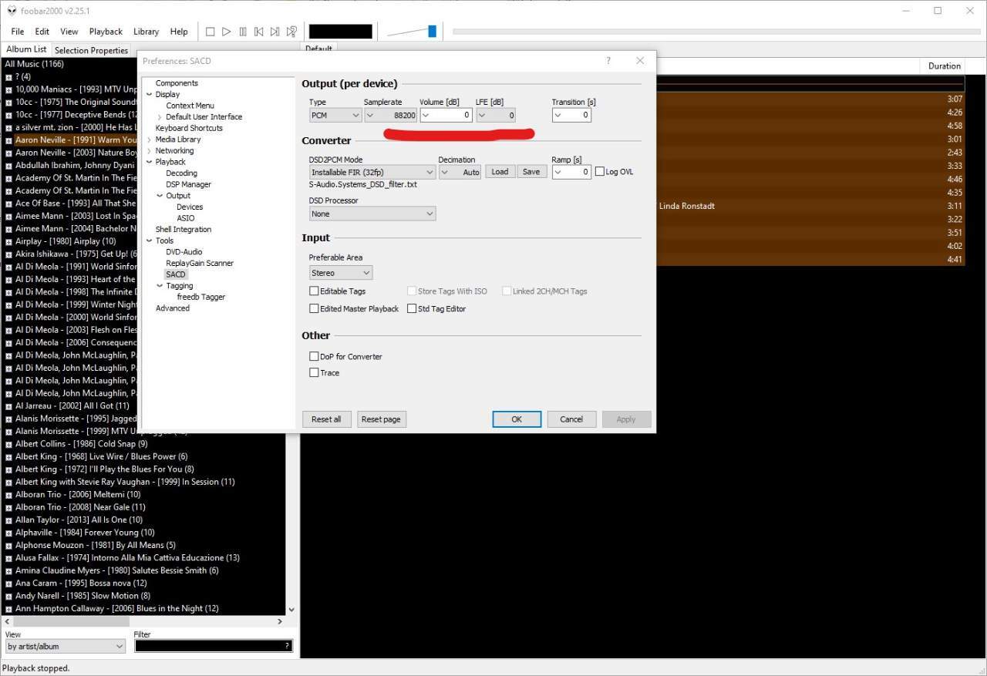The image size is (987, 676).
Task: Open the DSD2PCM Mode dropdown
Action: coord(372,172)
